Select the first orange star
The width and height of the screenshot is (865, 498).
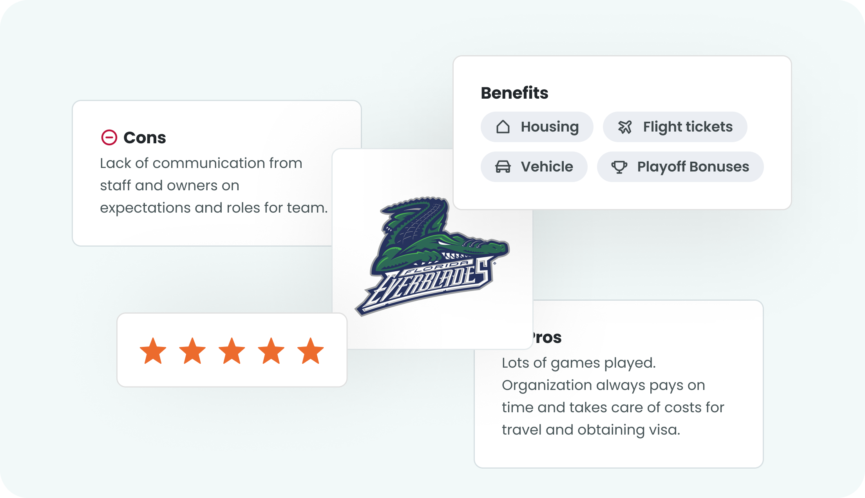click(x=153, y=351)
